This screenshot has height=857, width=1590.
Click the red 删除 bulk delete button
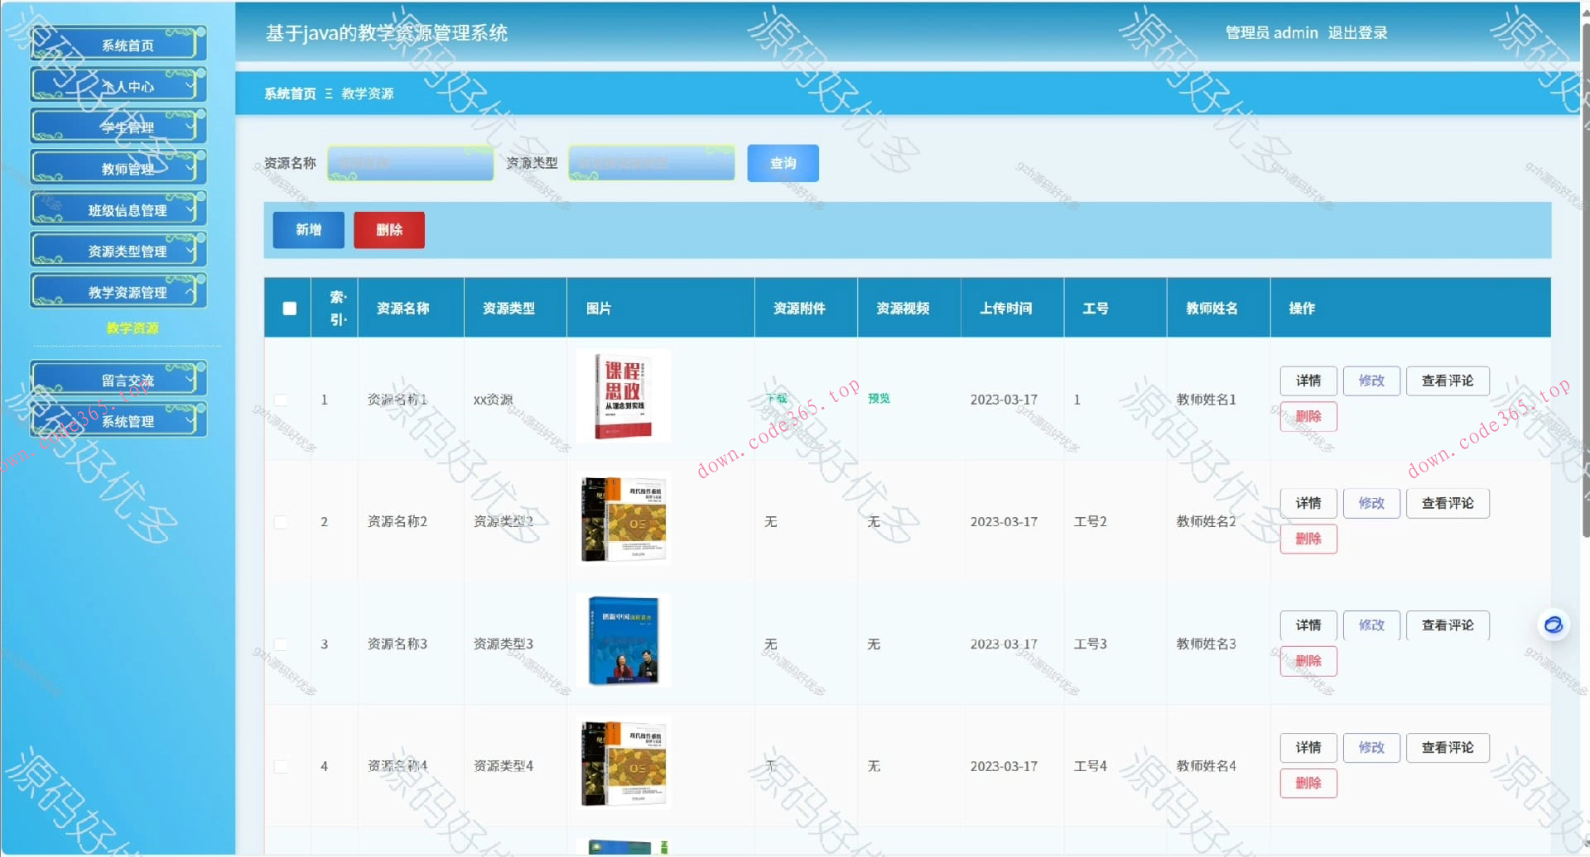tap(389, 230)
